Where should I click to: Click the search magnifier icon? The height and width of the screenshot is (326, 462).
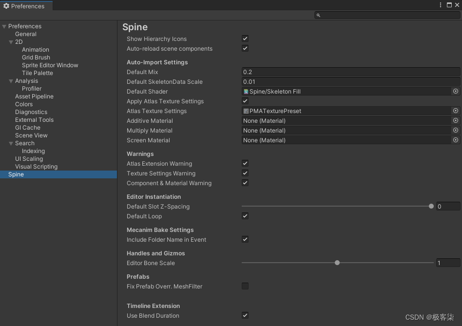pyautogui.click(x=319, y=16)
